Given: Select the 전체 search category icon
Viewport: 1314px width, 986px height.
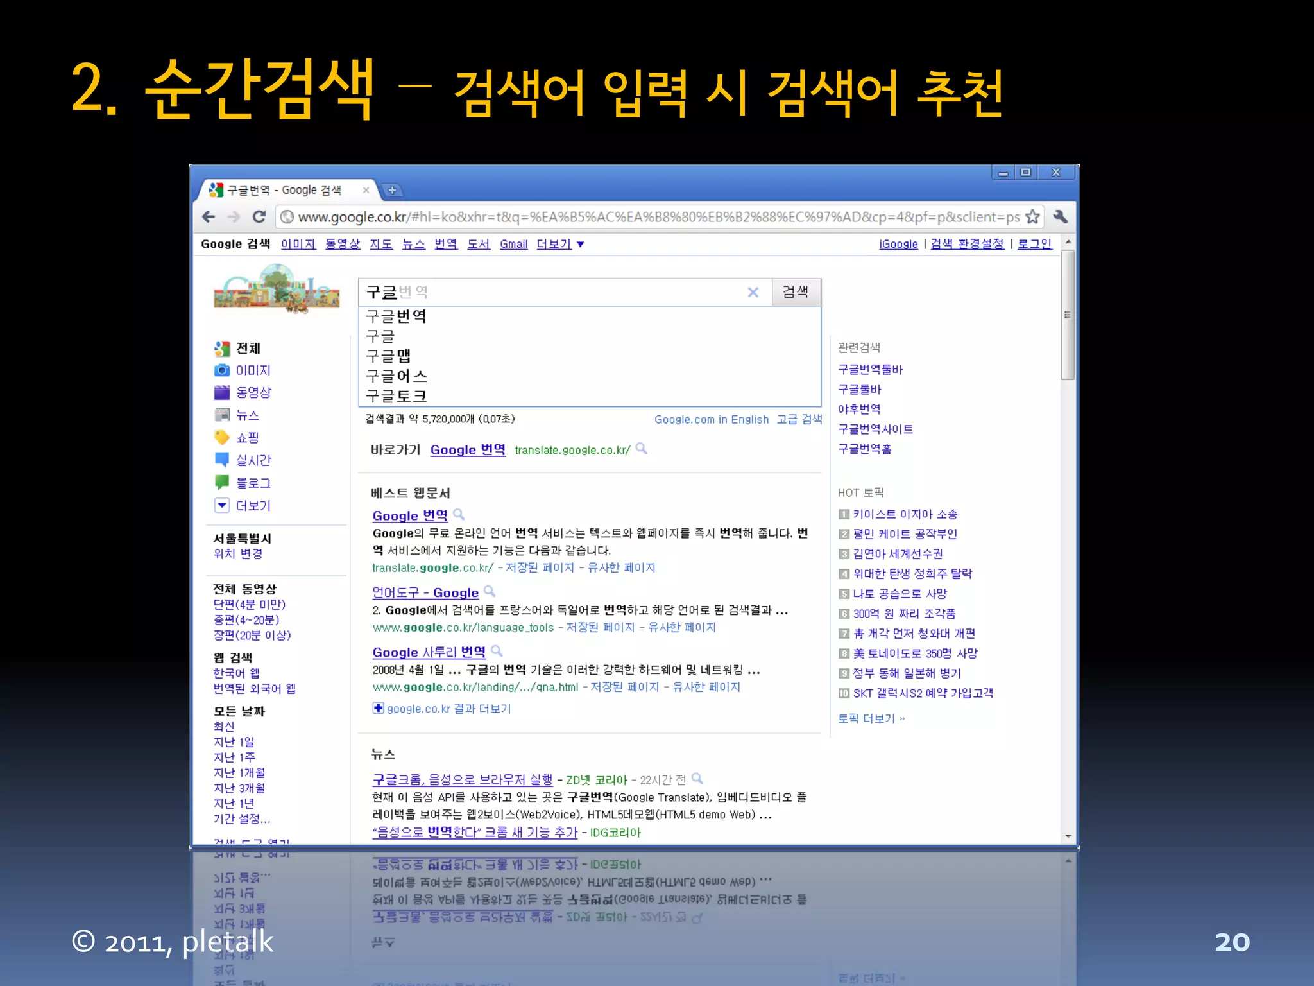Looking at the screenshot, I should (x=222, y=349).
